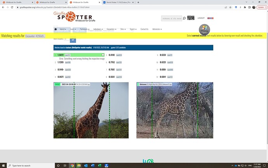The width and height of the screenshot is (268, 168).
Task: Open the individual link beside score 0.8106
Action: point(119,55)
